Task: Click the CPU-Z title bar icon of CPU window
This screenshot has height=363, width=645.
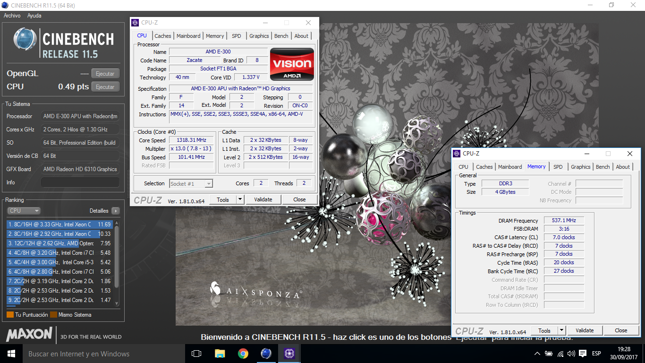Action: pyautogui.click(x=135, y=23)
